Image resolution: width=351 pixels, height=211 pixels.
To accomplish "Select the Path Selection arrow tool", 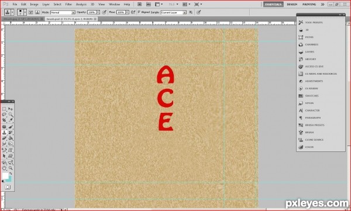I will tap(4, 155).
